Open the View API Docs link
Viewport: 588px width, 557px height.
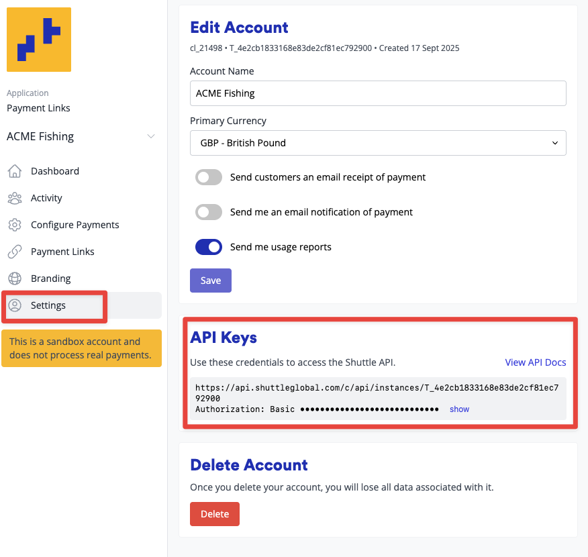[535, 362]
